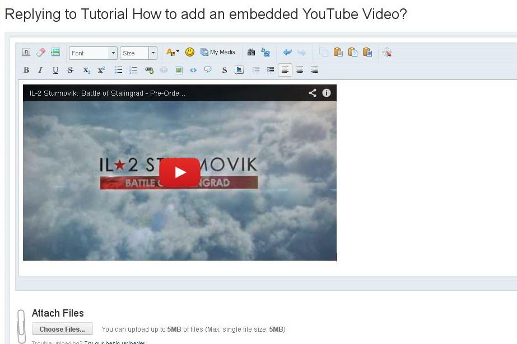This screenshot has width=517, height=344.
Task: Run spell check with the abc icon
Action: tap(265, 52)
